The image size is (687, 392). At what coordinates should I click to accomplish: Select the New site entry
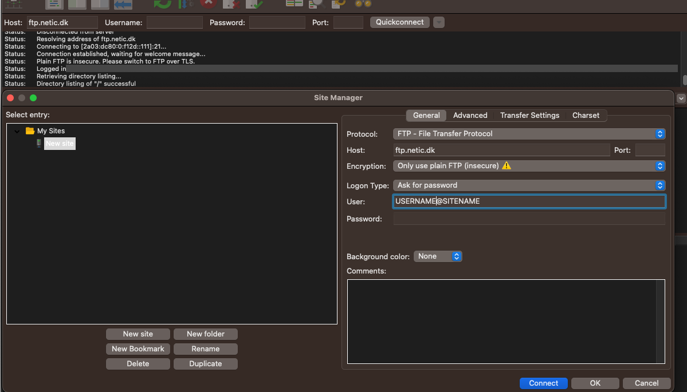tap(60, 144)
